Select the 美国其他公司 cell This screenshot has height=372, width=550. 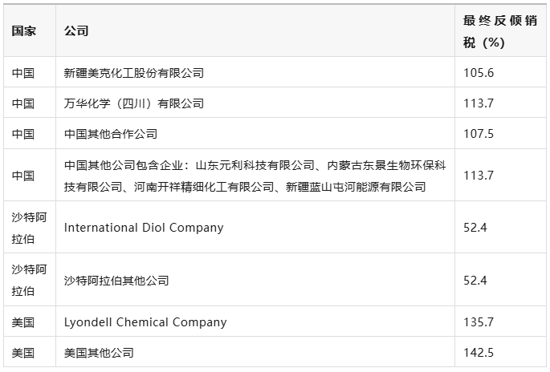point(255,352)
